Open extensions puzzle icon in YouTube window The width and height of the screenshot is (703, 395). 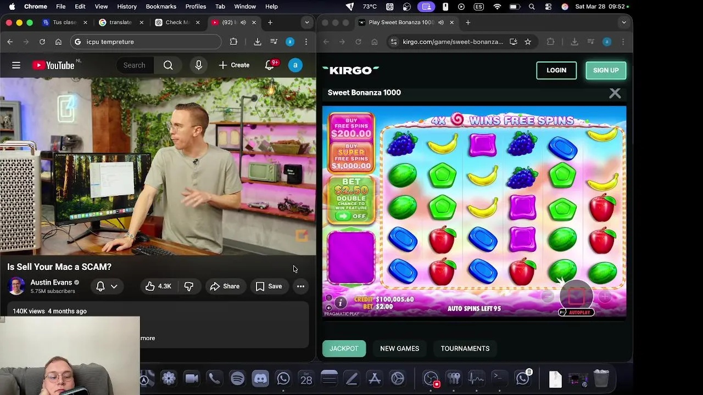click(x=233, y=42)
